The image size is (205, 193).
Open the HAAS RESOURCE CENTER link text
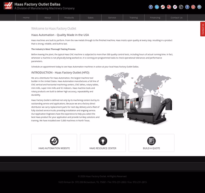(x=103, y=148)
